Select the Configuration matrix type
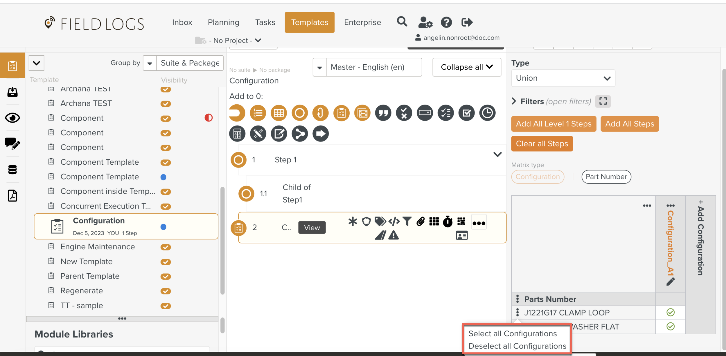 538,177
